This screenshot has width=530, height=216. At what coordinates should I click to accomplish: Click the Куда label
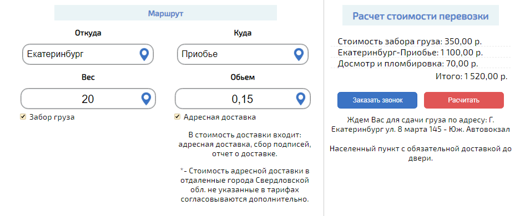coord(243,33)
